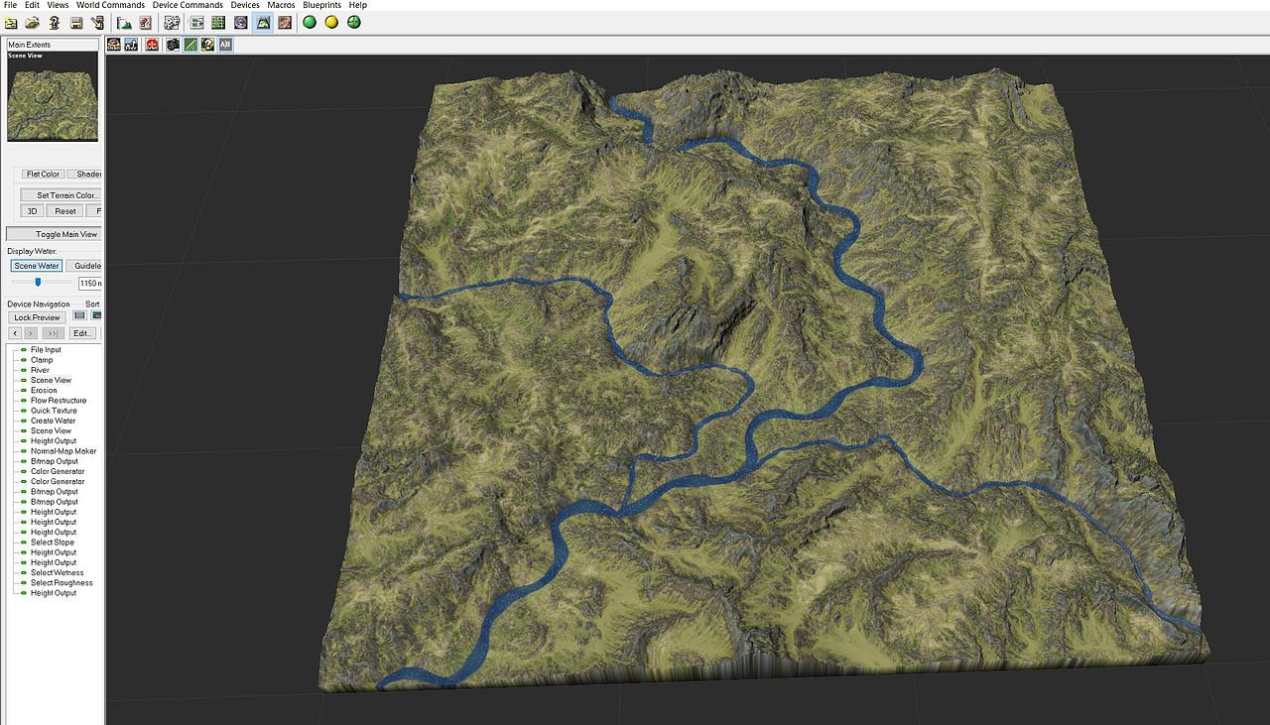Select the Flow Restructure device
1270x725 pixels.
[x=59, y=401]
